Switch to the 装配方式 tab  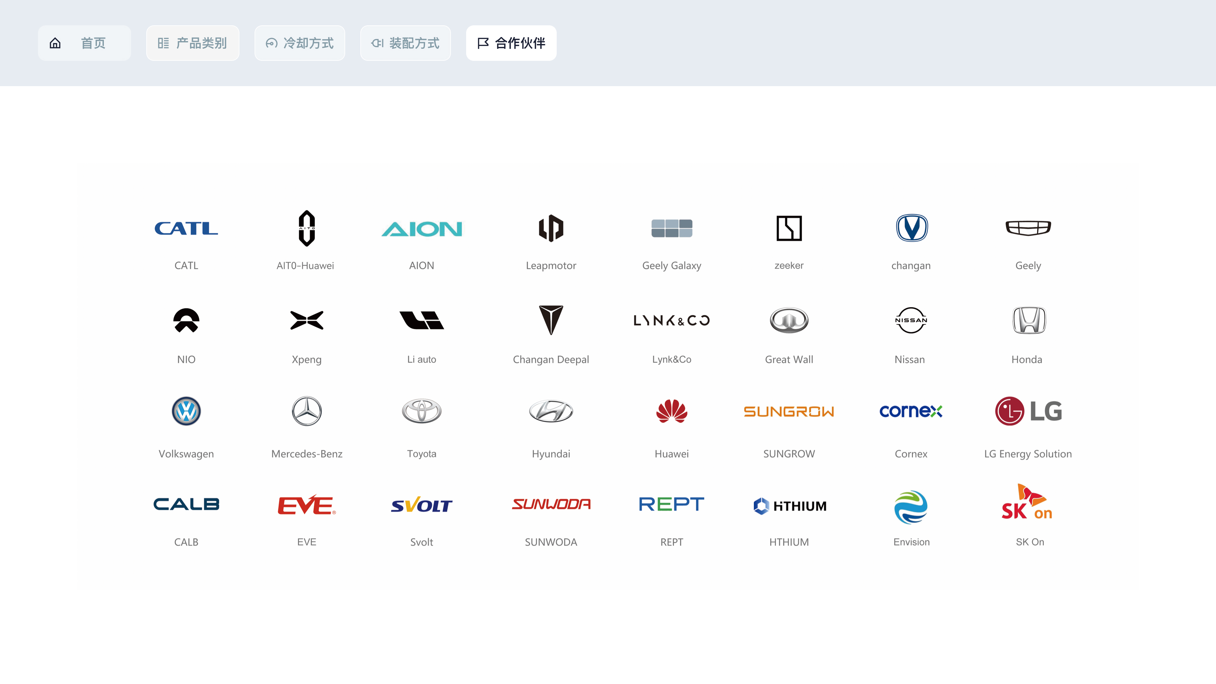(405, 43)
